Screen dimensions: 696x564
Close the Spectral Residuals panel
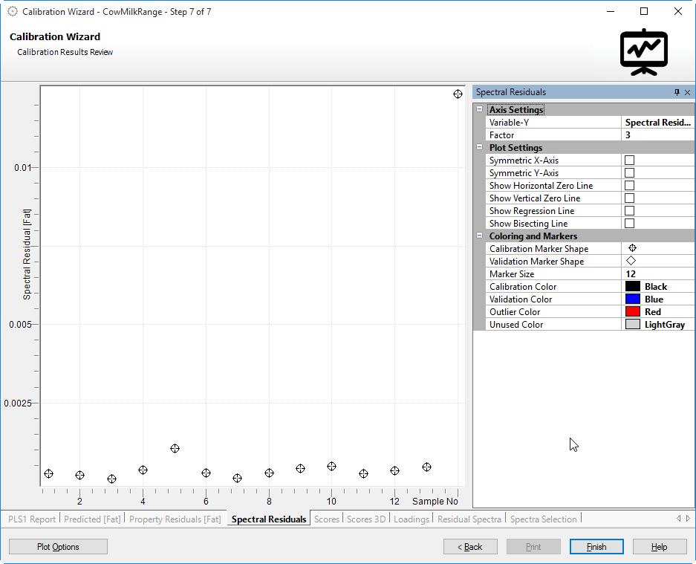click(x=687, y=92)
